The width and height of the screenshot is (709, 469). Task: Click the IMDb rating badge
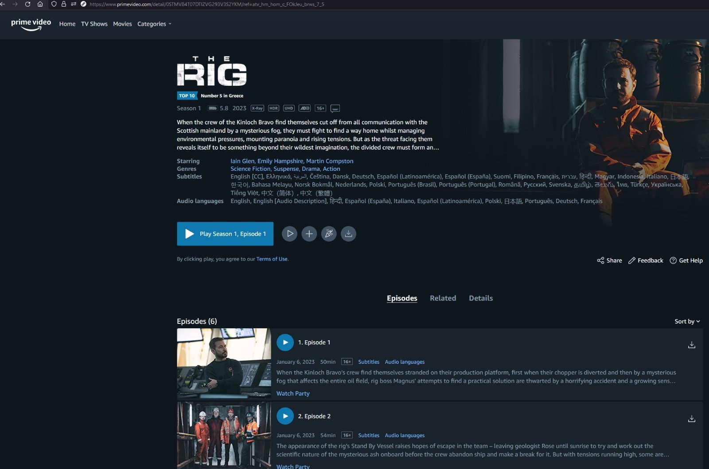tap(213, 108)
